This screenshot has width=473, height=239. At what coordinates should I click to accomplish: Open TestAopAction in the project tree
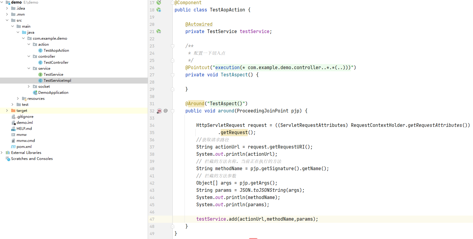56,51
